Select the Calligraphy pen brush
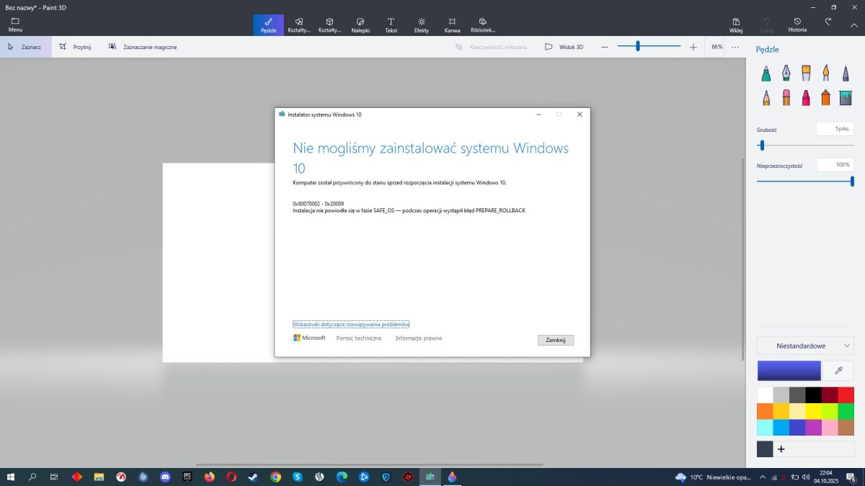The image size is (865, 486). click(x=786, y=73)
